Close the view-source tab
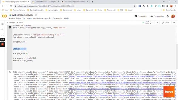Screen dimensions: 178x100 [x=88, y=2]
